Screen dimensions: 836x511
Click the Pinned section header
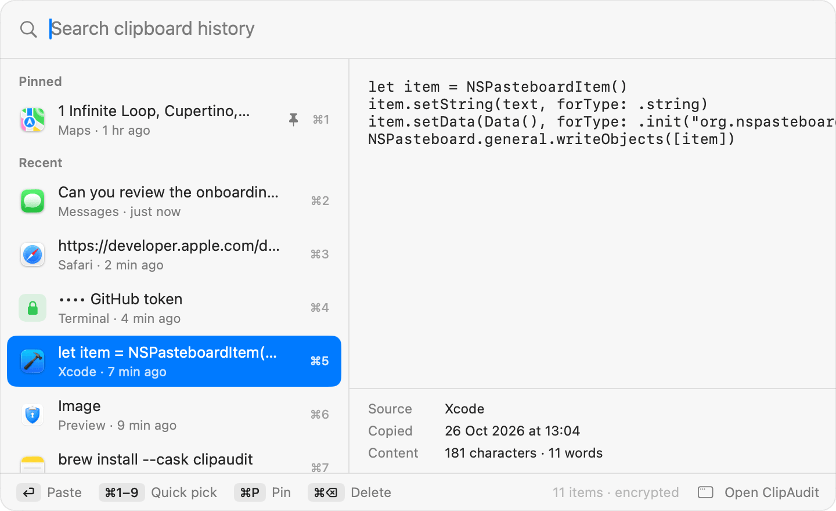pos(40,81)
